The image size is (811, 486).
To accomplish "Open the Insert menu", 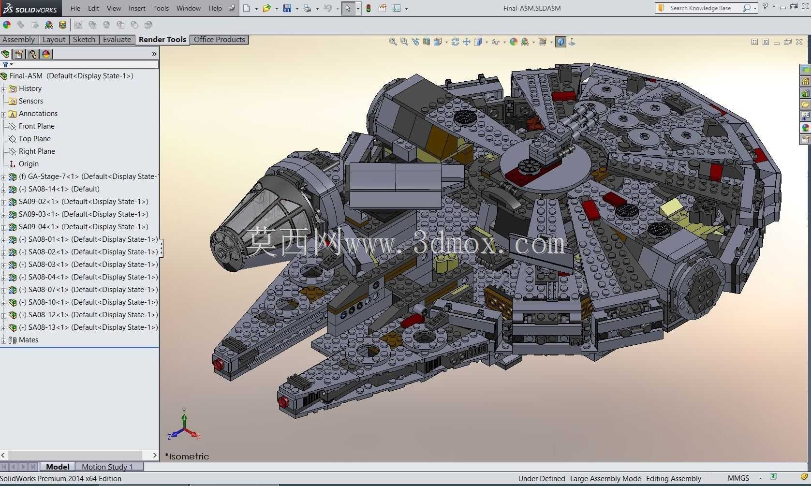I will (x=137, y=8).
